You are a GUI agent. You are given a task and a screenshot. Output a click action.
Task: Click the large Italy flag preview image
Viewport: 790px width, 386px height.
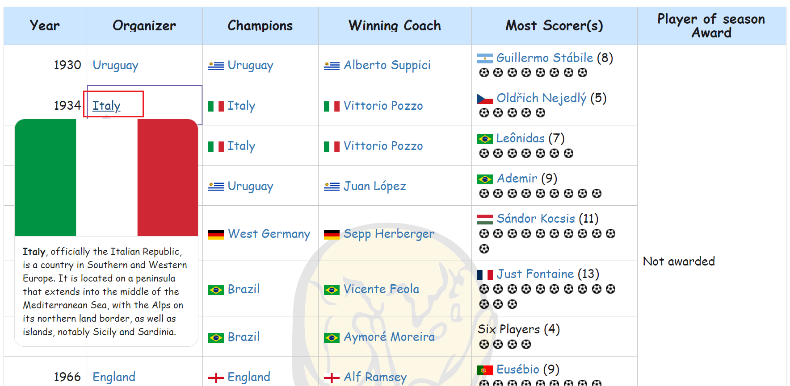tap(106, 178)
